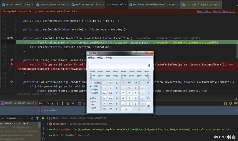Click the scroll-to-end icon above the debug toolbar
The width and height of the screenshot is (238, 141).
pyautogui.click(x=236, y=98)
